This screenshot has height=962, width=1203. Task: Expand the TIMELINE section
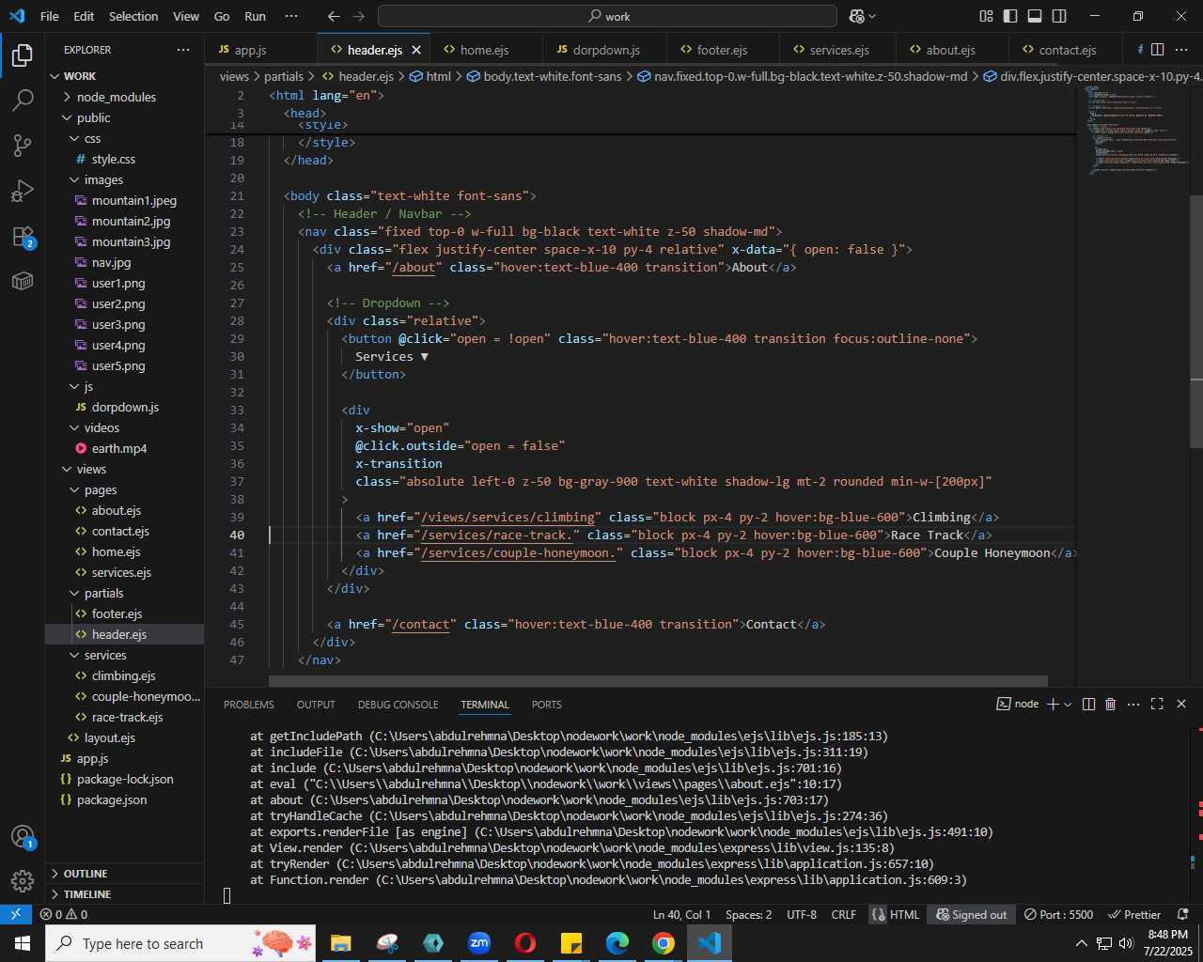(x=87, y=894)
